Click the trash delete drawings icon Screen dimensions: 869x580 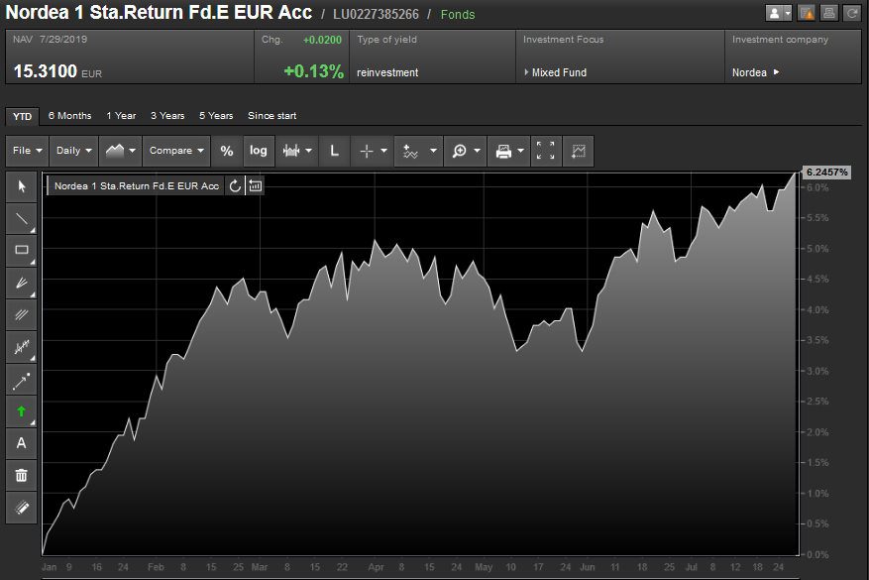[22, 475]
